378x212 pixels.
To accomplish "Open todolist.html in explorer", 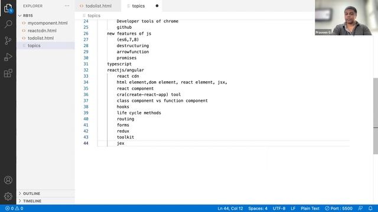I will tap(41, 38).
